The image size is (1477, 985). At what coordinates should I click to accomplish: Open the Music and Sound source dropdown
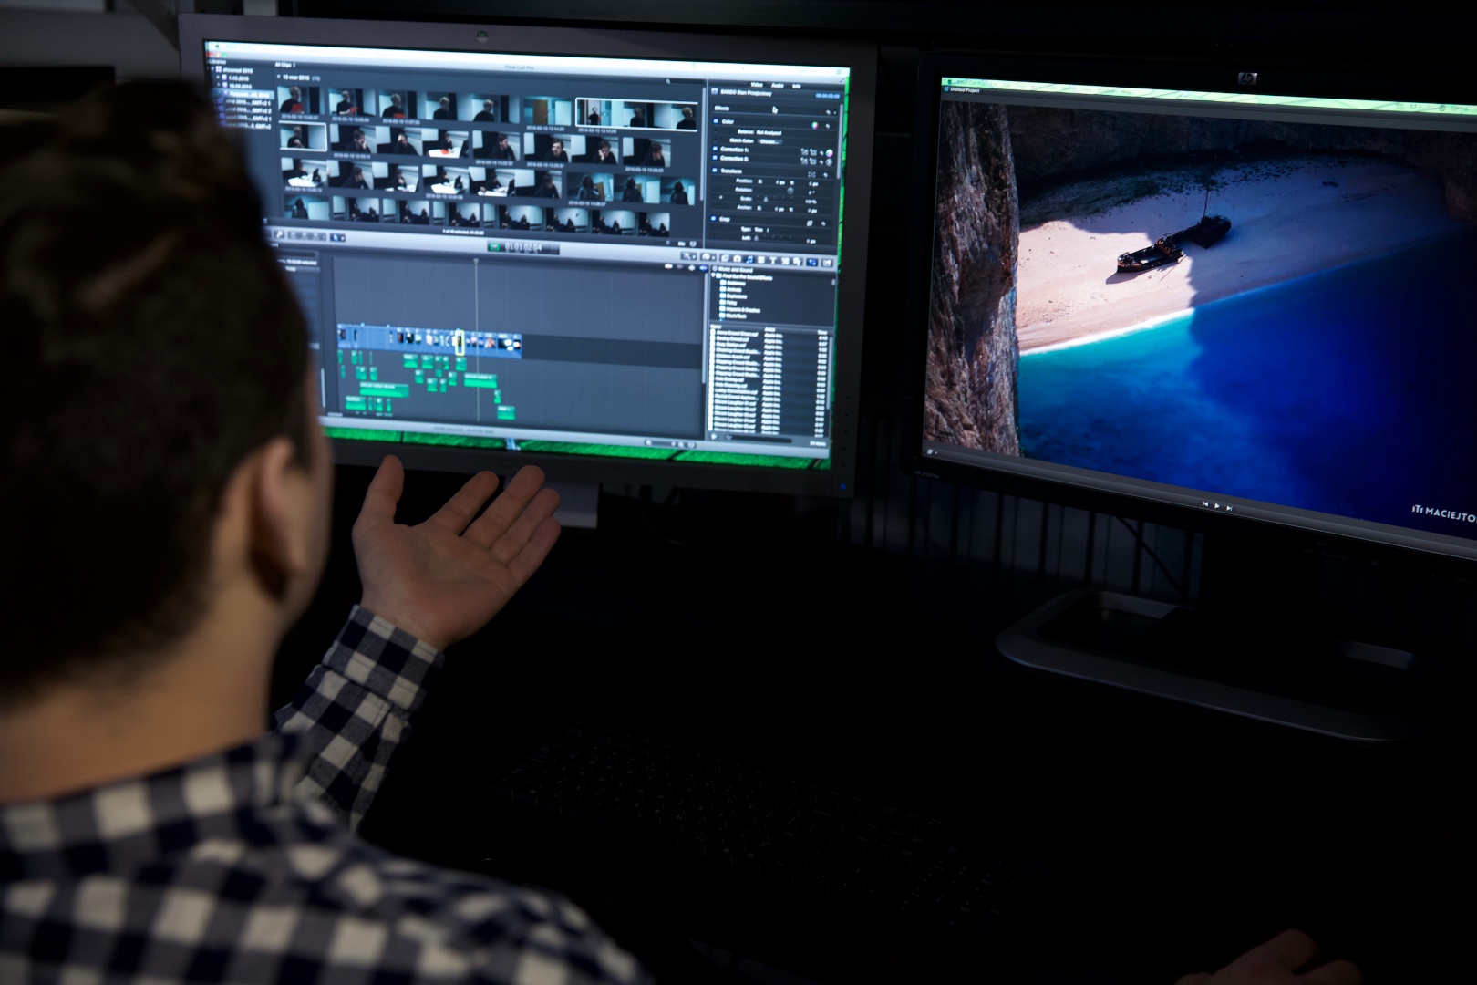[733, 269]
